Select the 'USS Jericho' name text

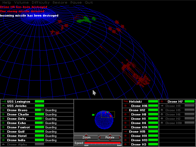click(17, 106)
